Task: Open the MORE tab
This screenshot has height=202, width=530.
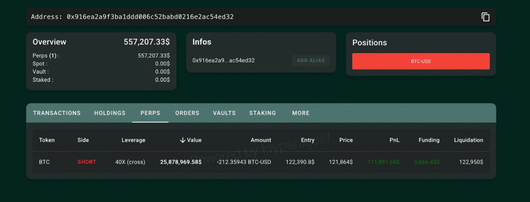Action: point(301,113)
